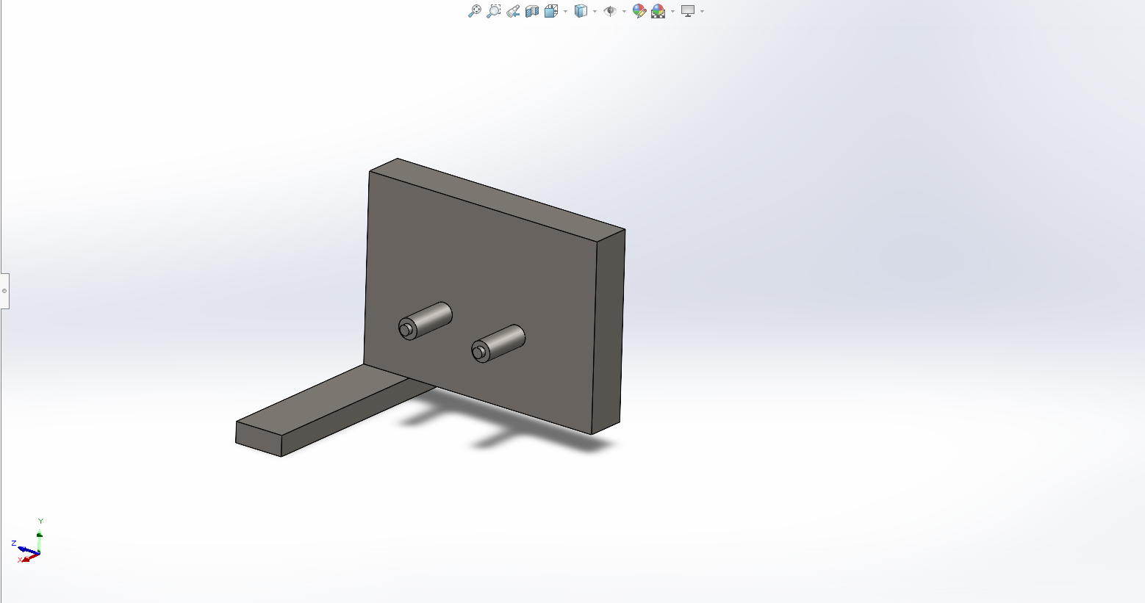1145x603 pixels.
Task: Open the Display Style dropdown arrow
Action: pos(595,12)
